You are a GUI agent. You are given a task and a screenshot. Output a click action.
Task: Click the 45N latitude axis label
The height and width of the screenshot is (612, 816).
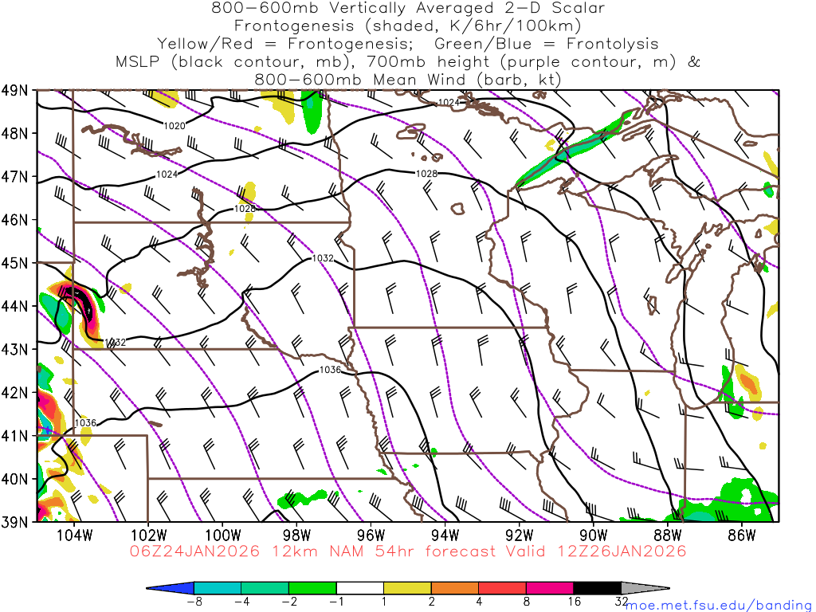coord(17,262)
